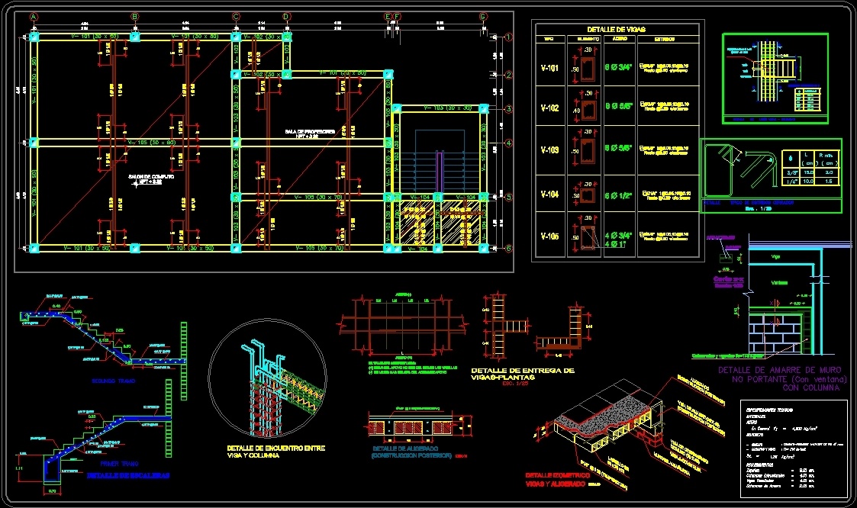The width and height of the screenshot is (857, 508).
Task: Click the DETALLE DE ENTREGA DE VIGAS-PLANTAS title
Action: coord(523,372)
